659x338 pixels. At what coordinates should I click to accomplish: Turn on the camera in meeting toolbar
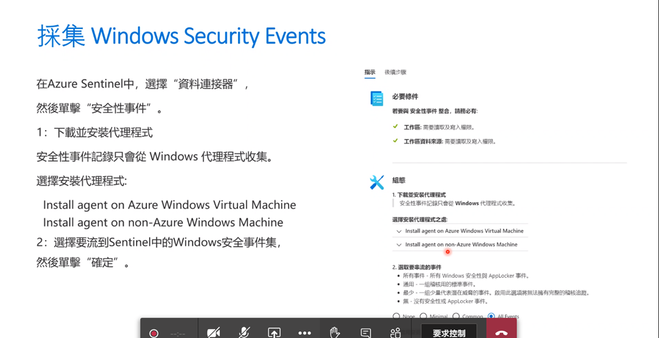(214, 333)
